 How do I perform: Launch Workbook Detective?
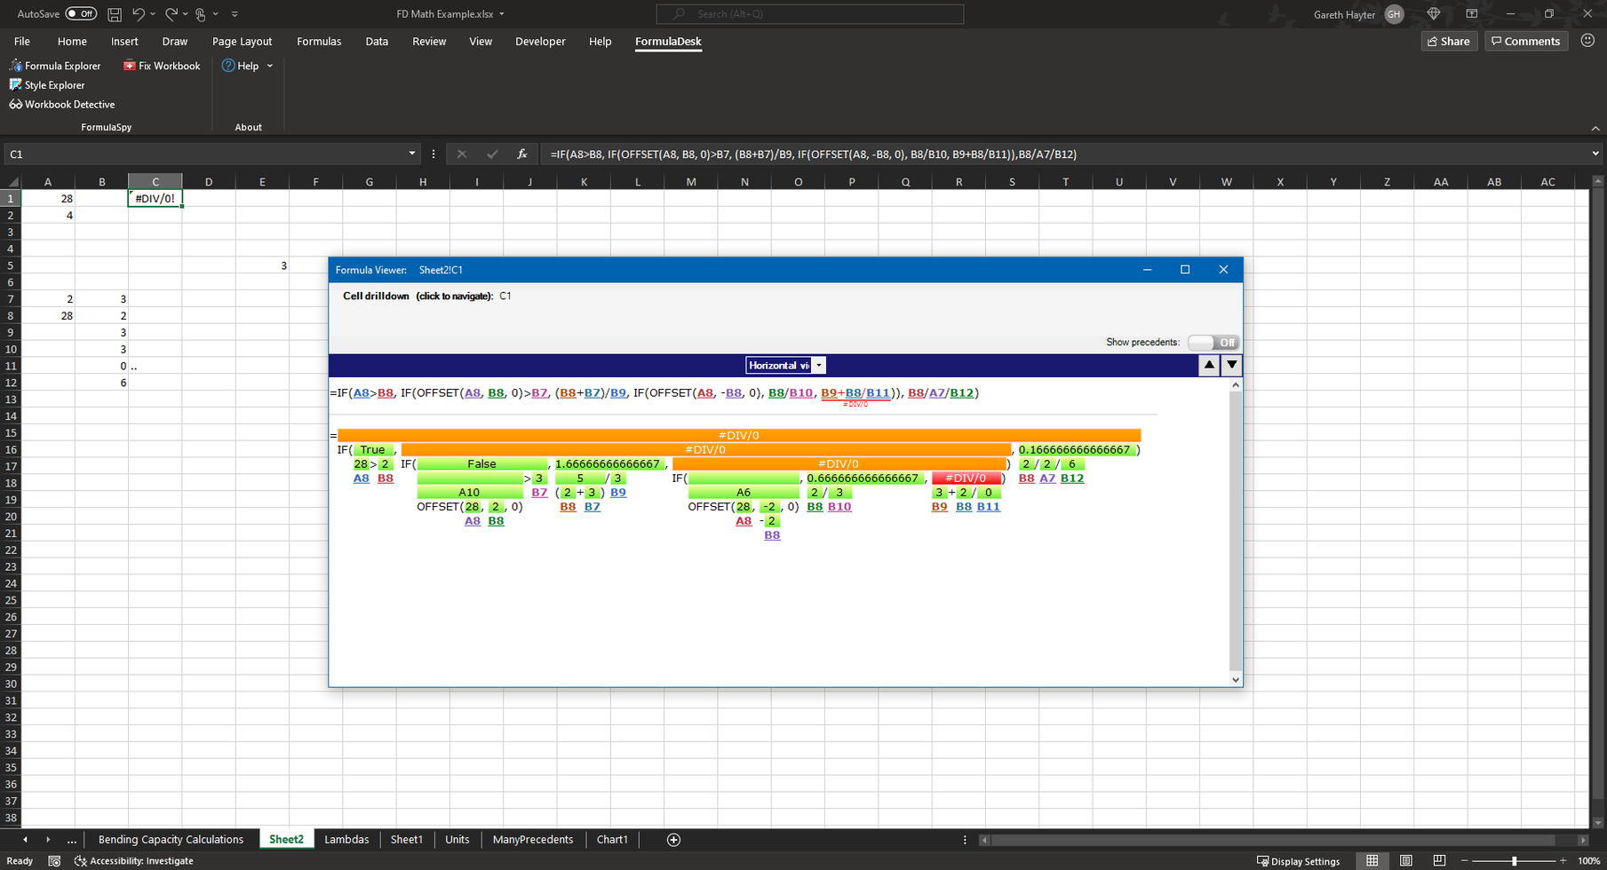click(62, 104)
